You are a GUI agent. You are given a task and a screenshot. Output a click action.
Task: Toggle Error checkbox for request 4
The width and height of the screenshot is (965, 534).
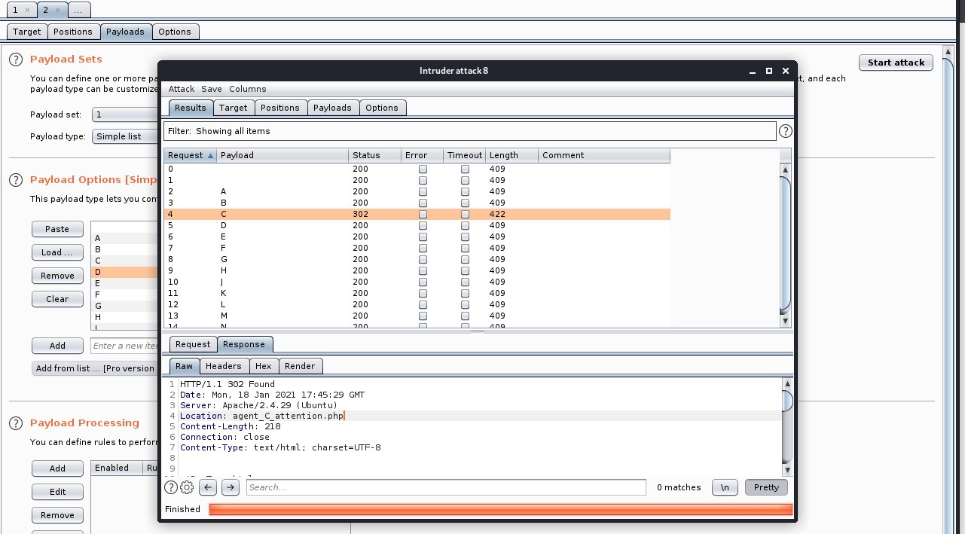click(x=423, y=215)
